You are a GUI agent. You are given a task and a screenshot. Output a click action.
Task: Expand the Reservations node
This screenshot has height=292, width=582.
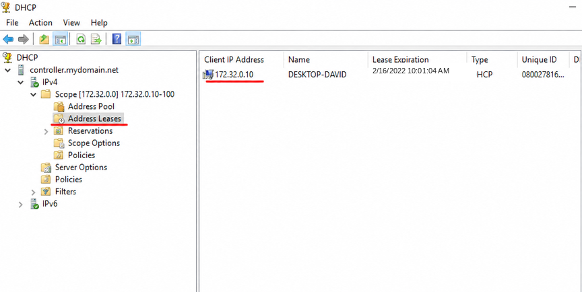tap(46, 131)
